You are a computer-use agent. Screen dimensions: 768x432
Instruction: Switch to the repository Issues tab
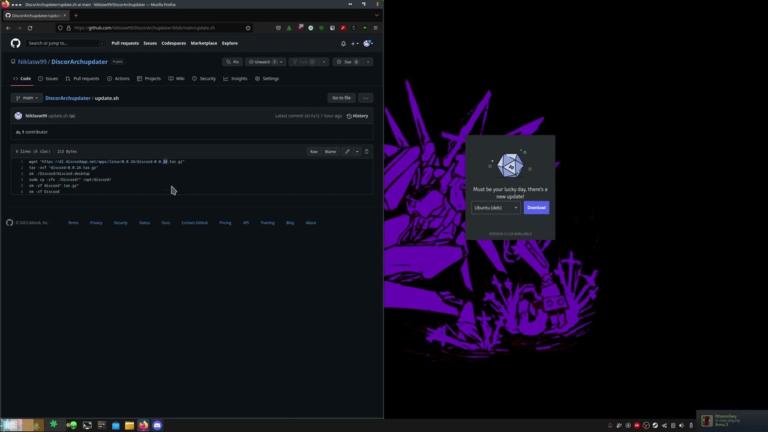48,79
